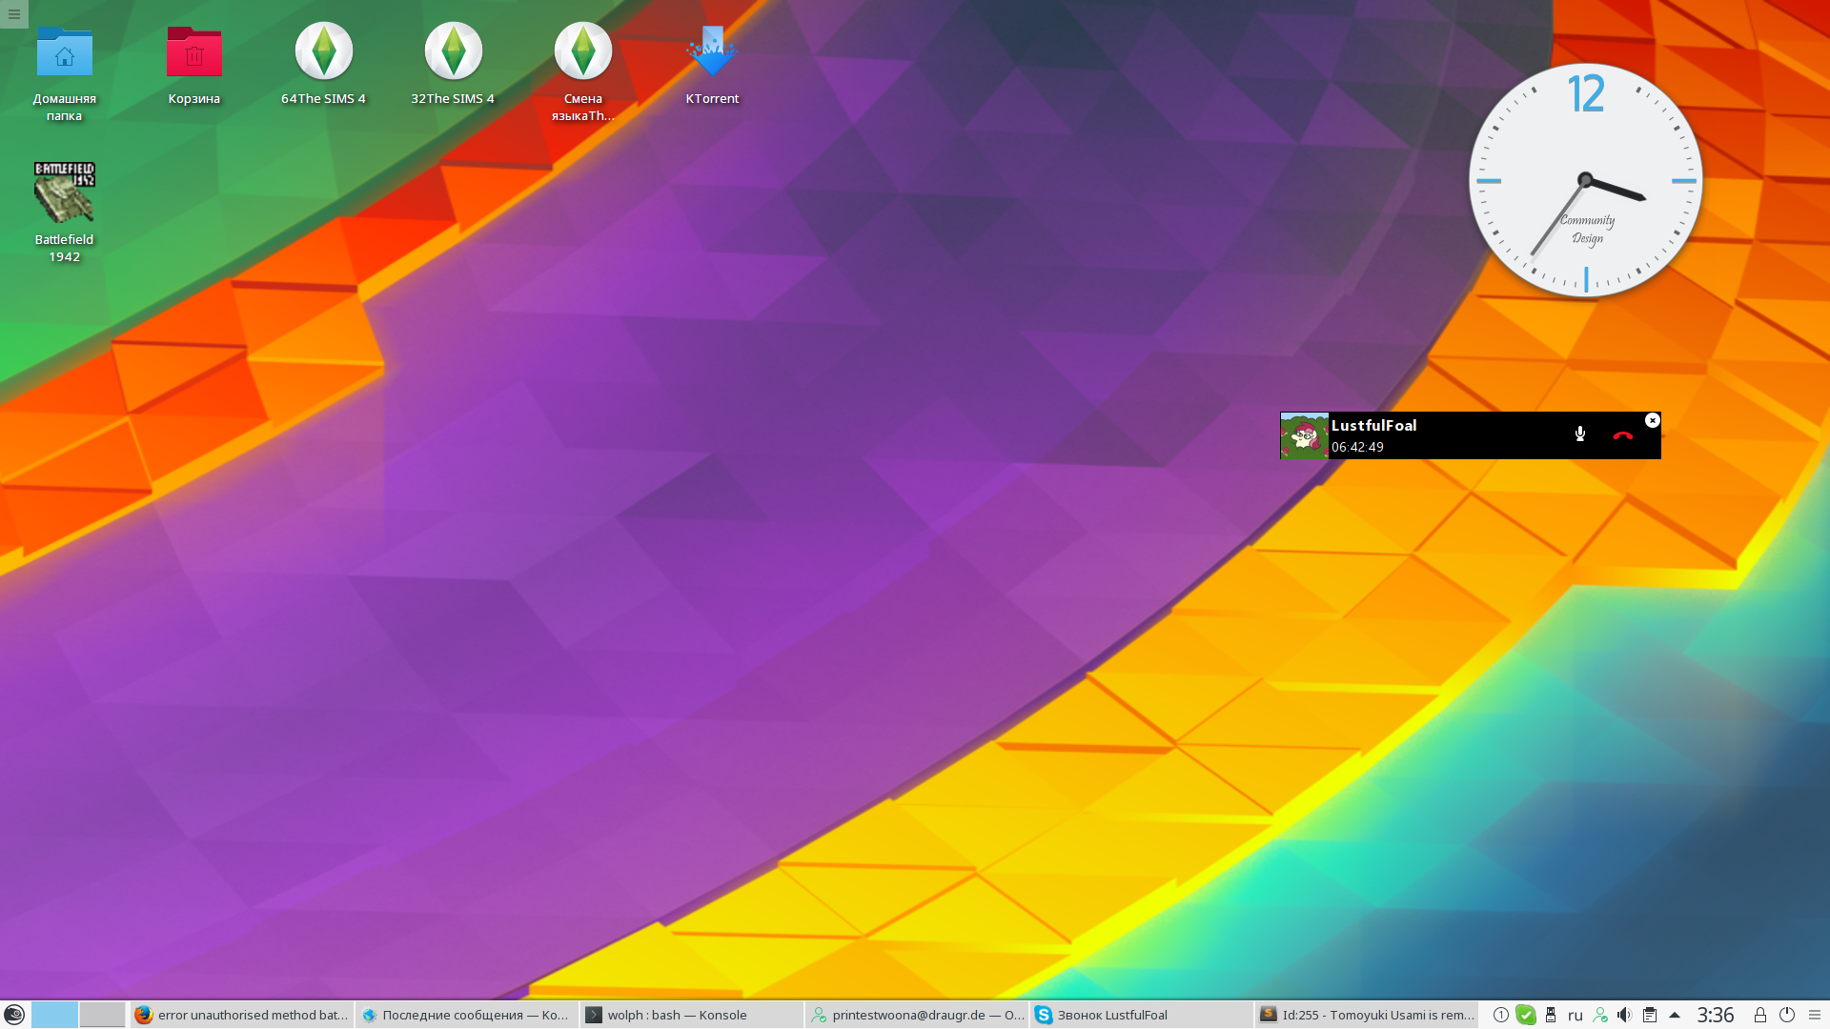Click the analog clock widget
This screenshot has width=1830, height=1029.
tap(1586, 180)
